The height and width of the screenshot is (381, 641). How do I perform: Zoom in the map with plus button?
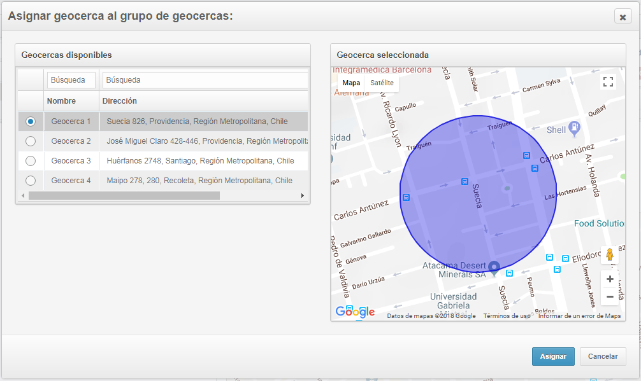(x=609, y=279)
